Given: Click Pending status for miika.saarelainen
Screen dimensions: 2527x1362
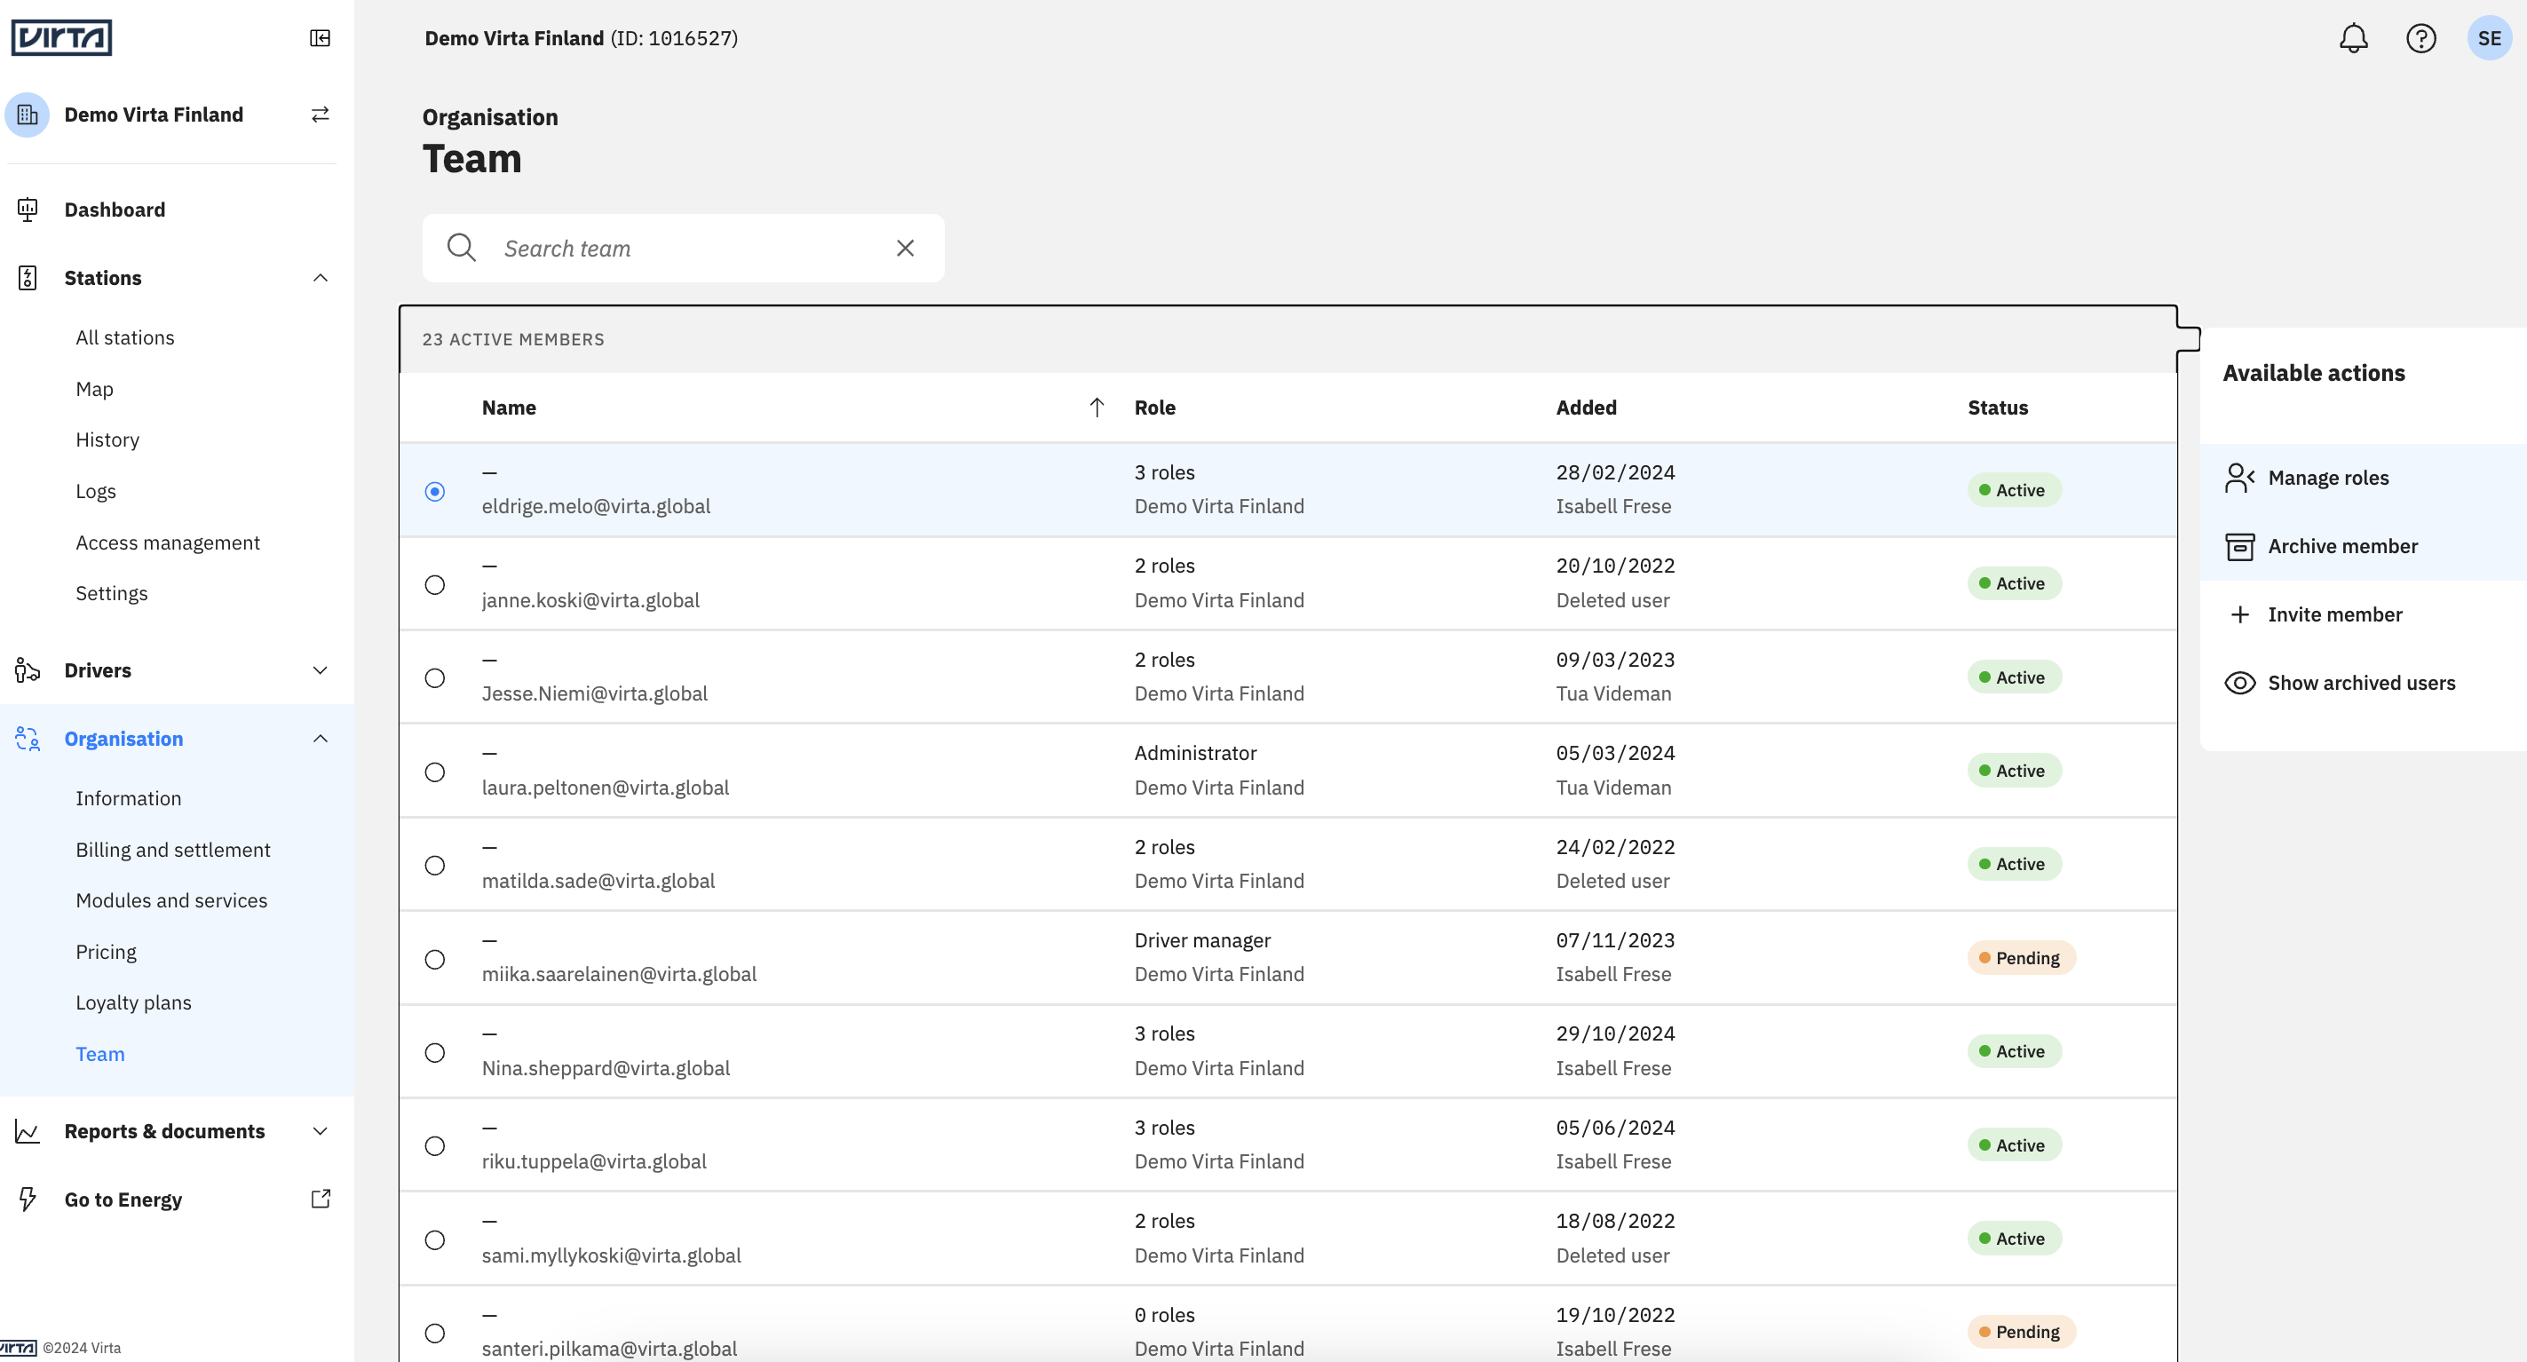Looking at the screenshot, I should pyautogui.click(x=2021, y=958).
